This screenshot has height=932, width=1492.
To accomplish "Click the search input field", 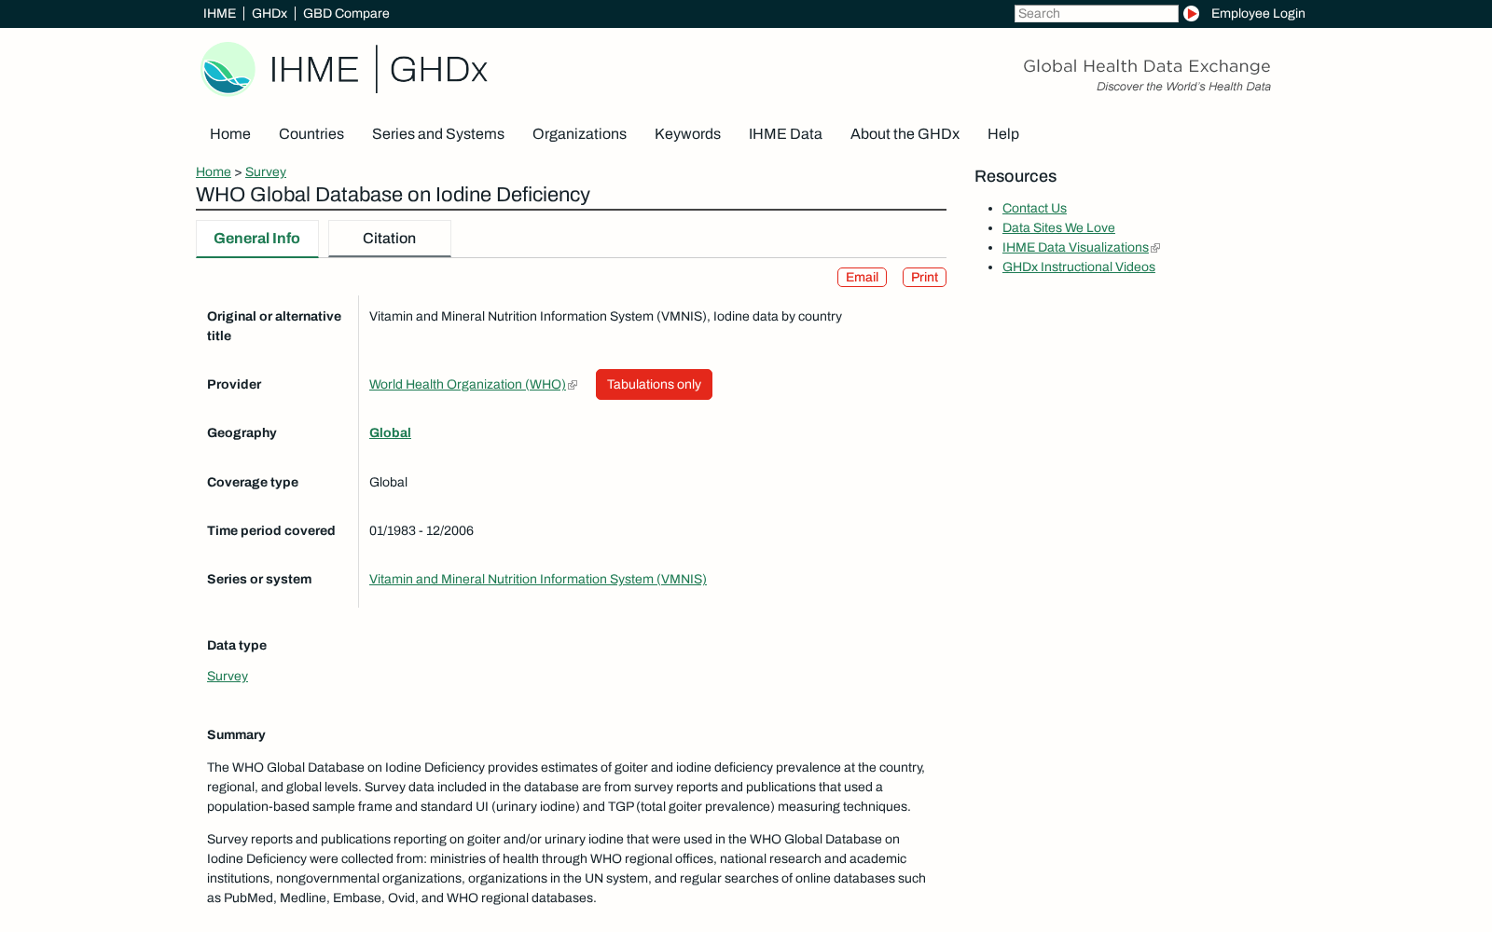I will click(x=1097, y=14).
